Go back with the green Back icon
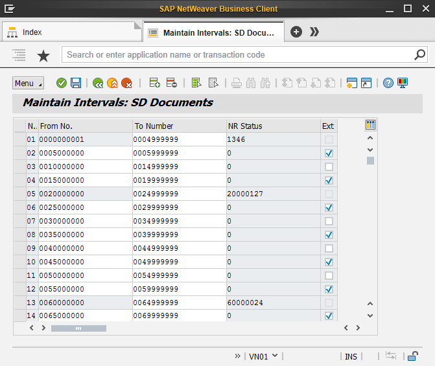Viewport: 435px width, 366px height. click(98, 83)
